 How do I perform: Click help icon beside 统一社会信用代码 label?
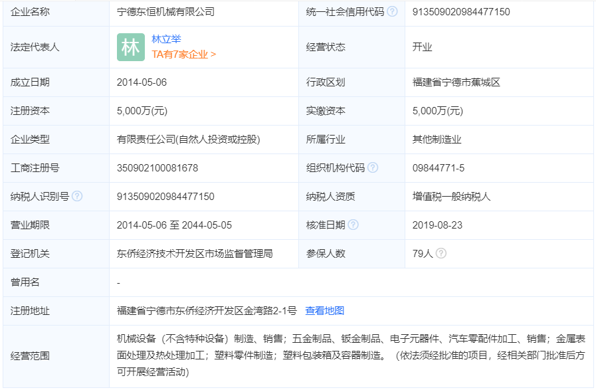pyautogui.click(x=393, y=12)
